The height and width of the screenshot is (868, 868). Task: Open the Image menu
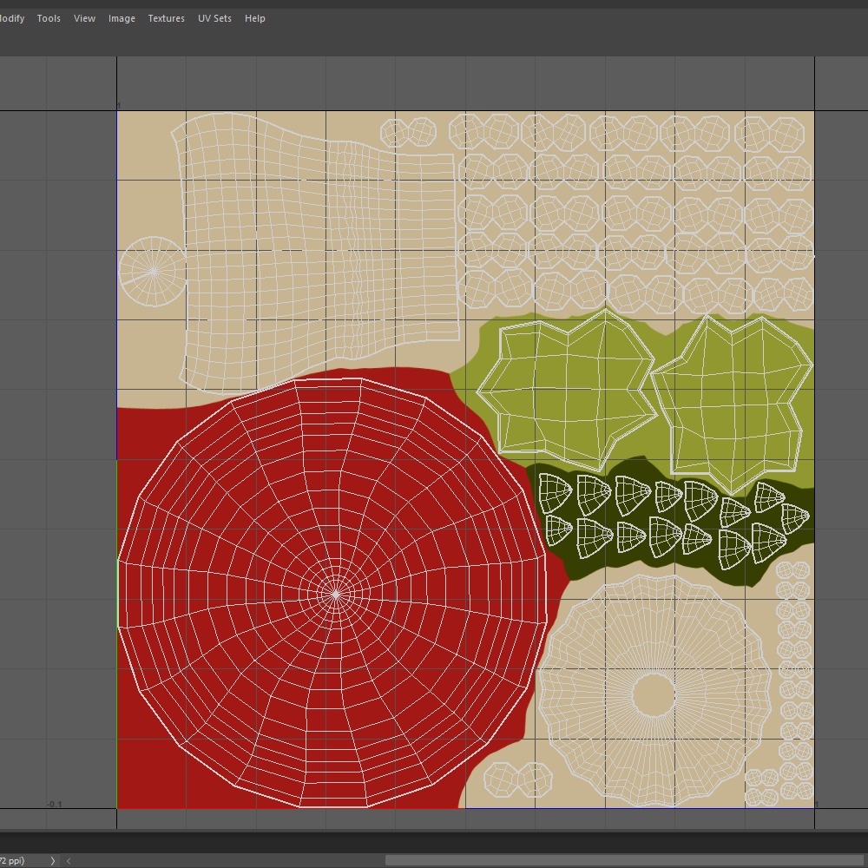122,18
